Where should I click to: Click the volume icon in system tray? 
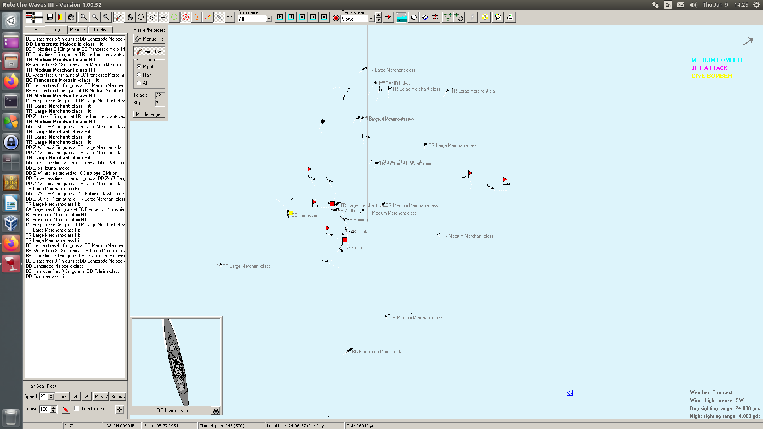pyautogui.click(x=693, y=5)
